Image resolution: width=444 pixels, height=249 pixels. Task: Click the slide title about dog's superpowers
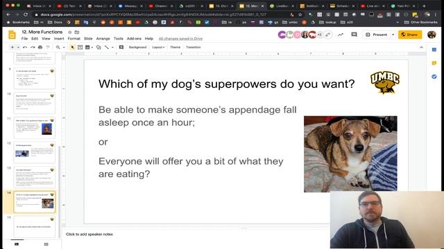(x=227, y=84)
